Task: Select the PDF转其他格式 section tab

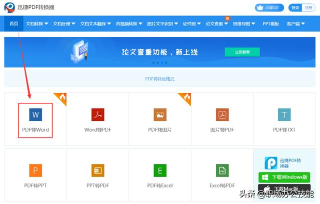Action: 160,79
